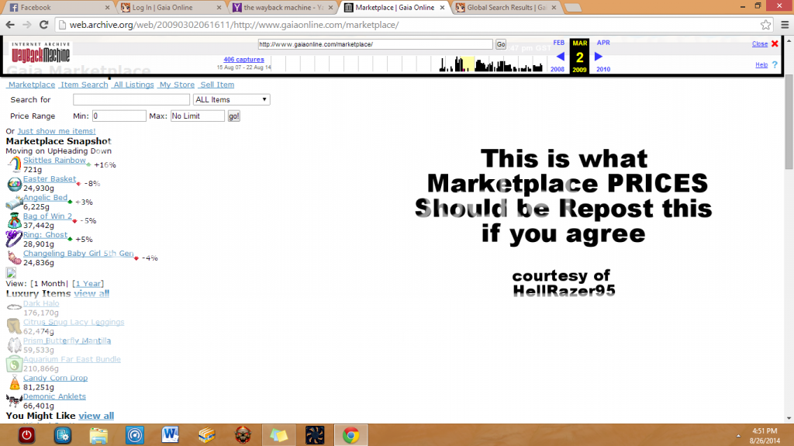Open the ALL Items category dropdown

pos(231,99)
